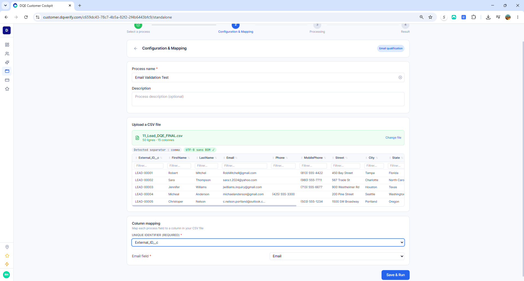Open the users icon in sidebar
The width and height of the screenshot is (524, 281).
click(x=7, y=54)
